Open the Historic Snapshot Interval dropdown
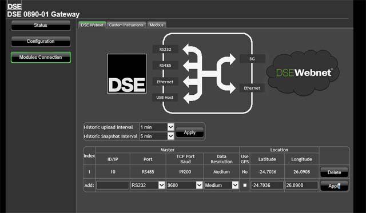Screen dimensions: 366x213 [157, 136]
